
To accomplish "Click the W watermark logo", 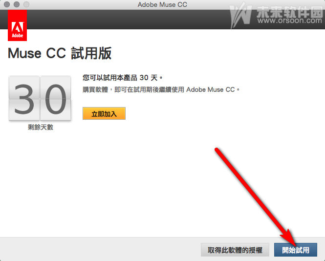I will click(x=240, y=16).
